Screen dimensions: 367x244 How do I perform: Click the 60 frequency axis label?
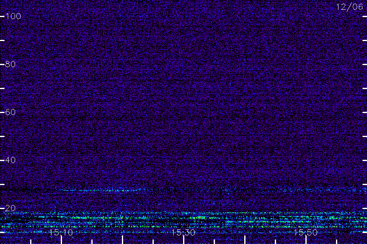tap(10, 112)
